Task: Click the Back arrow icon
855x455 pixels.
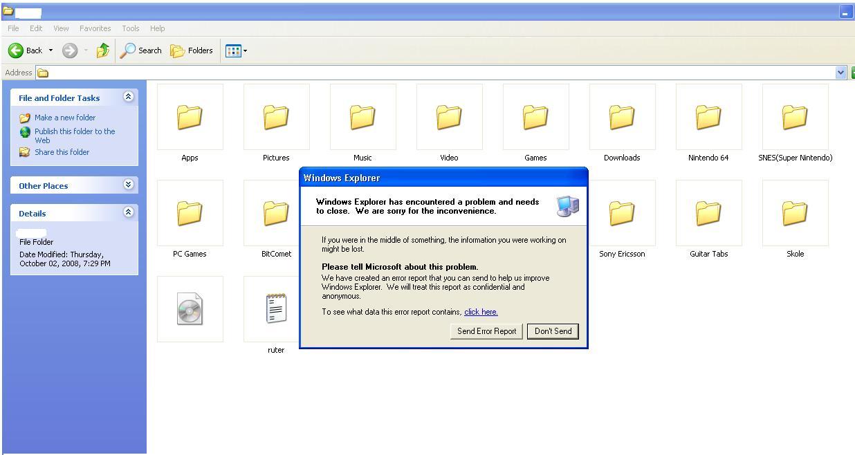Action: [15, 50]
